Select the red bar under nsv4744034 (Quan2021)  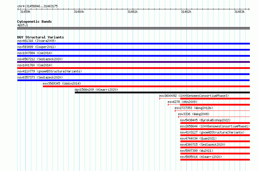[x=215, y=141]
